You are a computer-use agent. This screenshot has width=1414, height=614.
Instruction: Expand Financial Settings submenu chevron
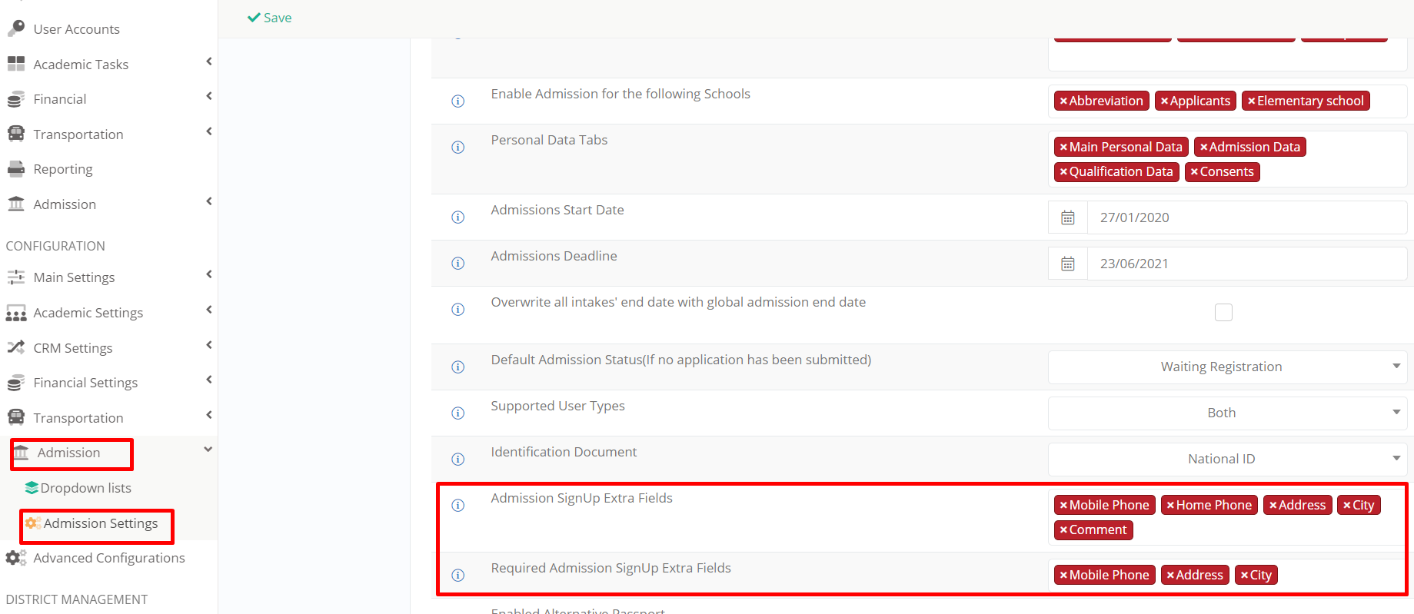tap(208, 380)
